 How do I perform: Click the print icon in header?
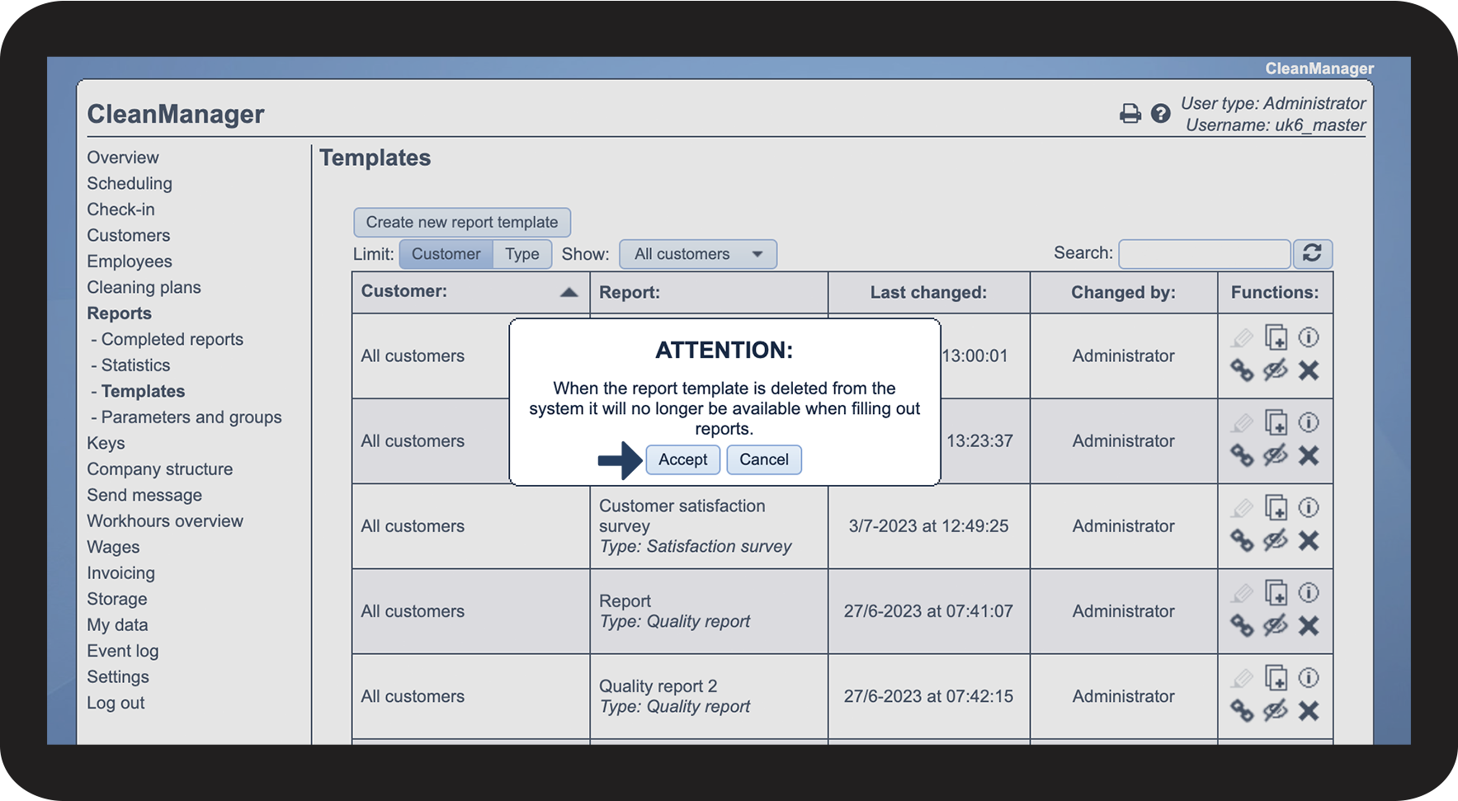(x=1130, y=114)
